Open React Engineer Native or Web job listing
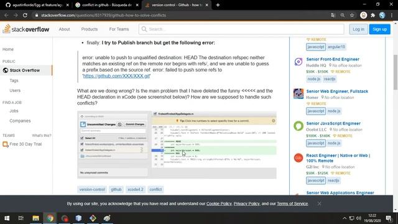The width and height of the screenshot is (398, 224). click(x=338, y=158)
